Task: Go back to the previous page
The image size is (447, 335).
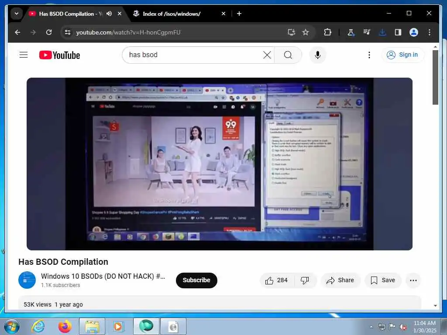Action: [17, 32]
